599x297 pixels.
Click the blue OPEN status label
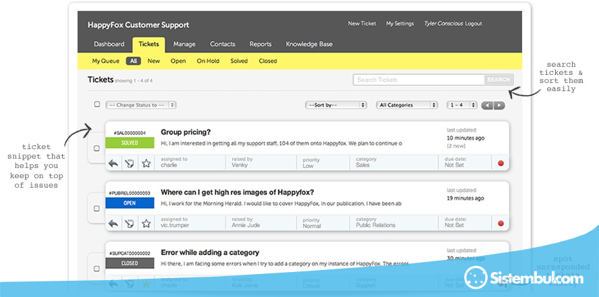click(x=130, y=203)
